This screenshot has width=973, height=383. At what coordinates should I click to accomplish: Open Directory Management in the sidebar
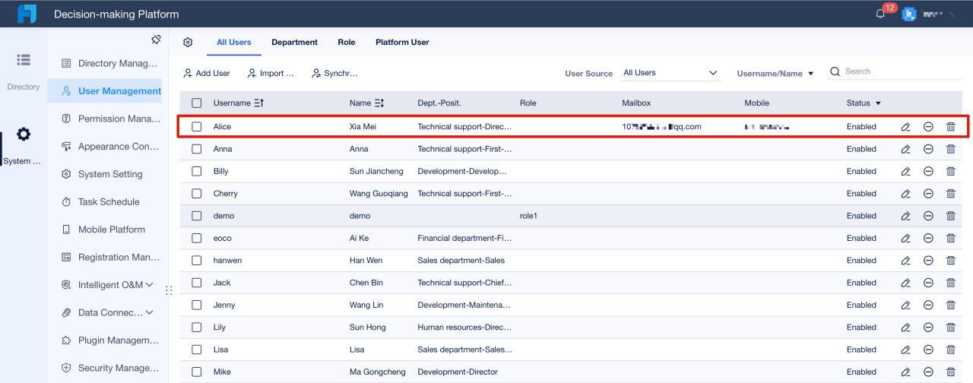[105, 63]
